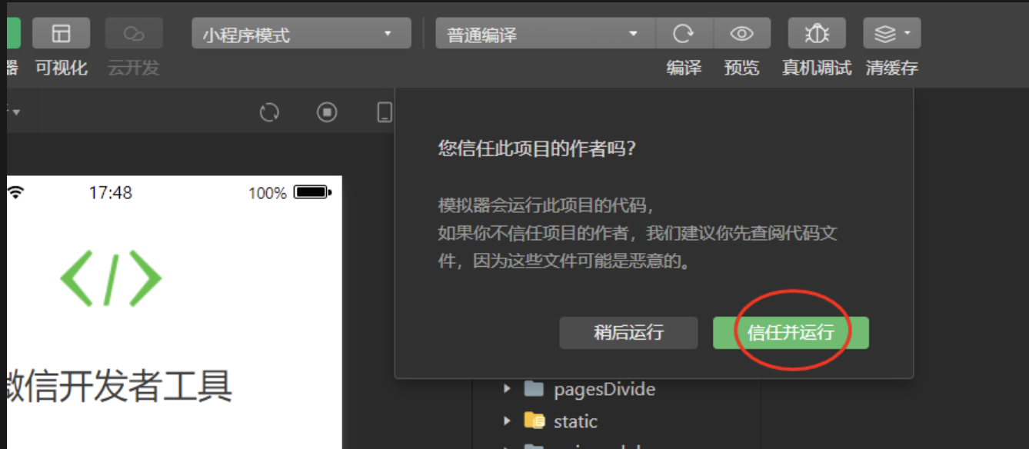This screenshot has width=1029, height=449.
Task: Click the 可视化 layout panel icon
Action: click(61, 34)
